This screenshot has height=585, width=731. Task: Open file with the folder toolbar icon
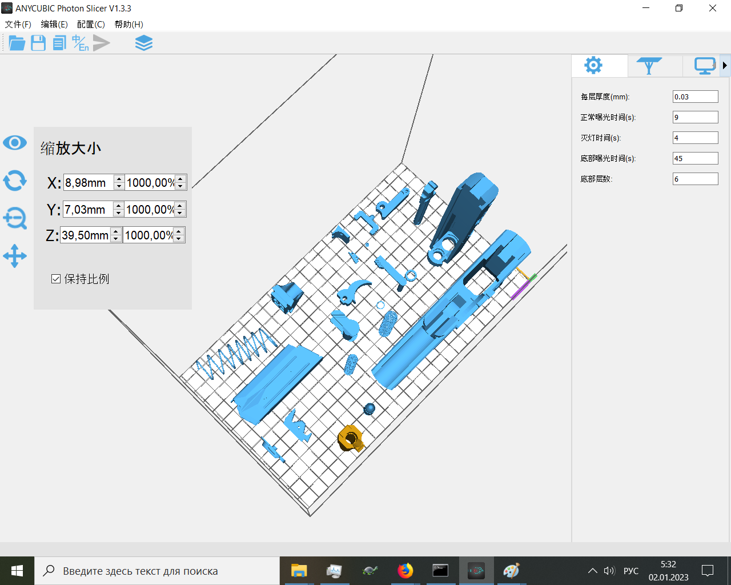17,43
